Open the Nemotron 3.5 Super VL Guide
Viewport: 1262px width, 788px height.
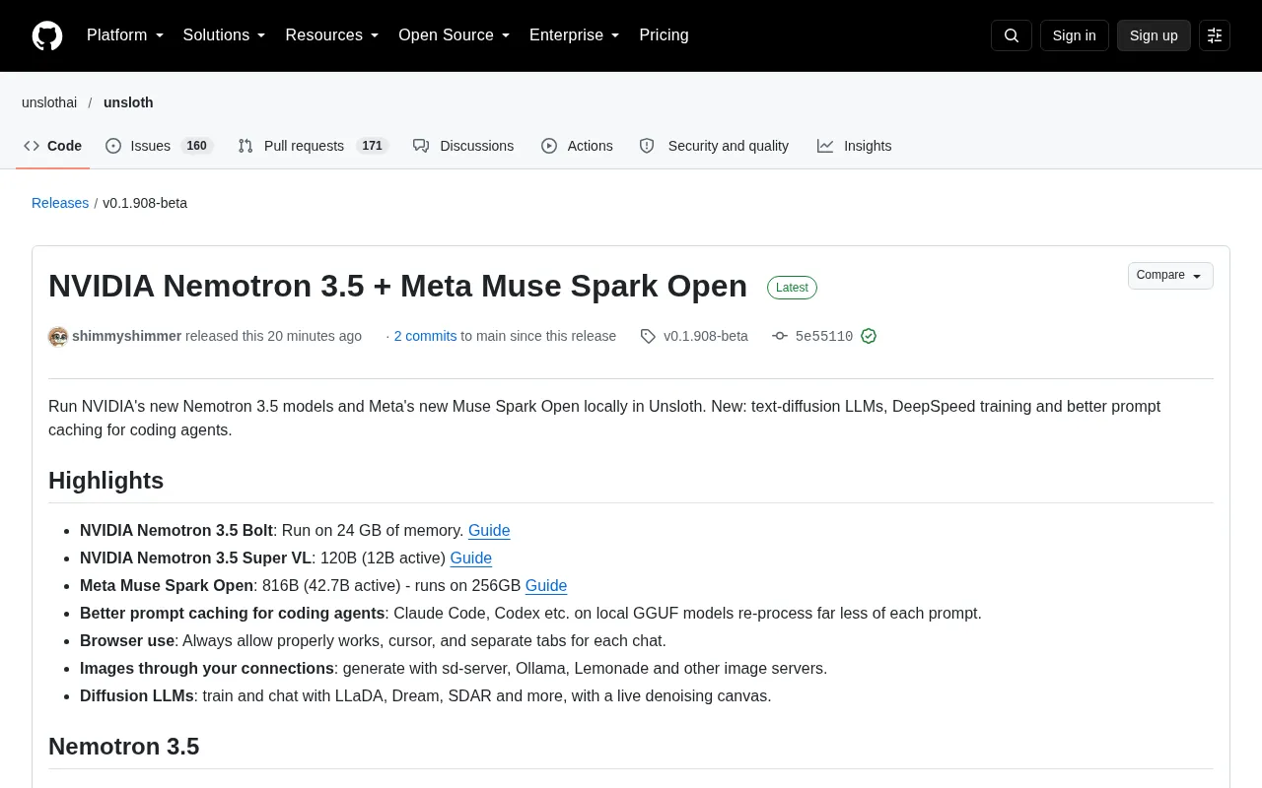[x=471, y=558]
